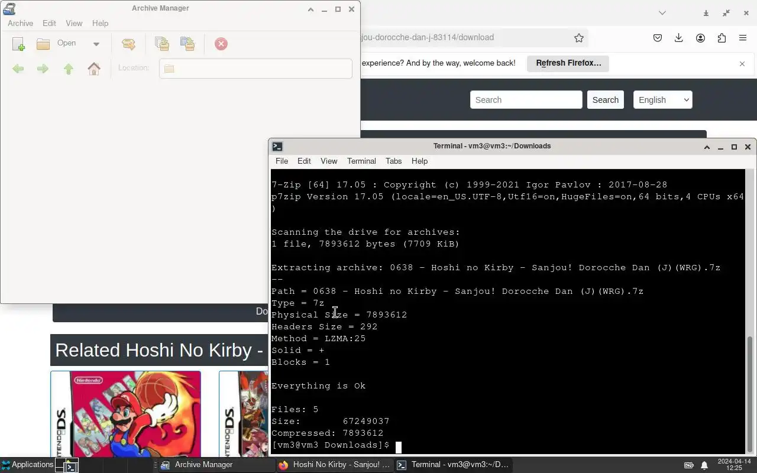Image resolution: width=757 pixels, height=473 pixels.
Task: Expand the Open recent dropdown arrow
Action: [x=96, y=44]
